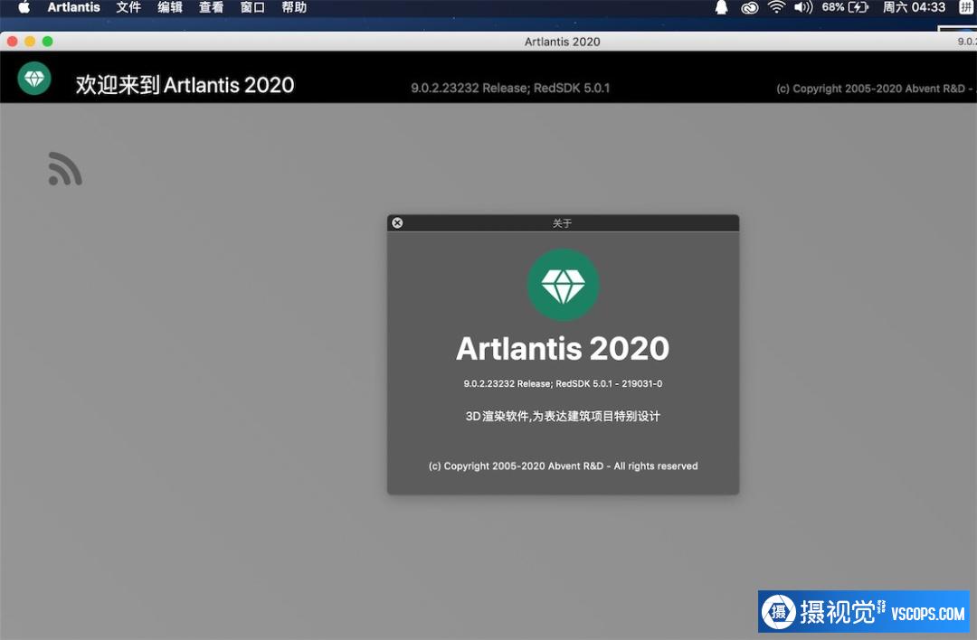This screenshot has width=977, height=640.
Task: Click the 3D渲染软件 description text
Action: tap(563, 416)
